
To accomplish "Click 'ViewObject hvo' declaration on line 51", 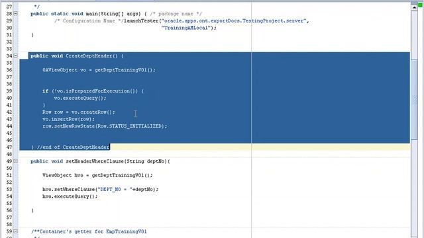I will click(x=62, y=175).
